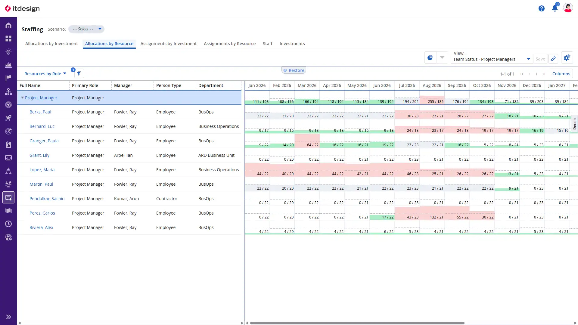578x325 pixels.
Task: Click the Full Name column header
Action: tap(43, 85)
